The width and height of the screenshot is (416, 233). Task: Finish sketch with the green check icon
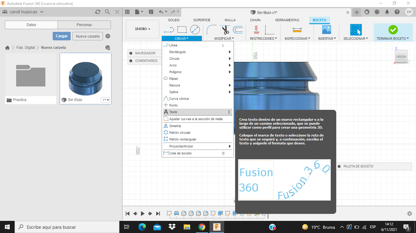coord(393,30)
